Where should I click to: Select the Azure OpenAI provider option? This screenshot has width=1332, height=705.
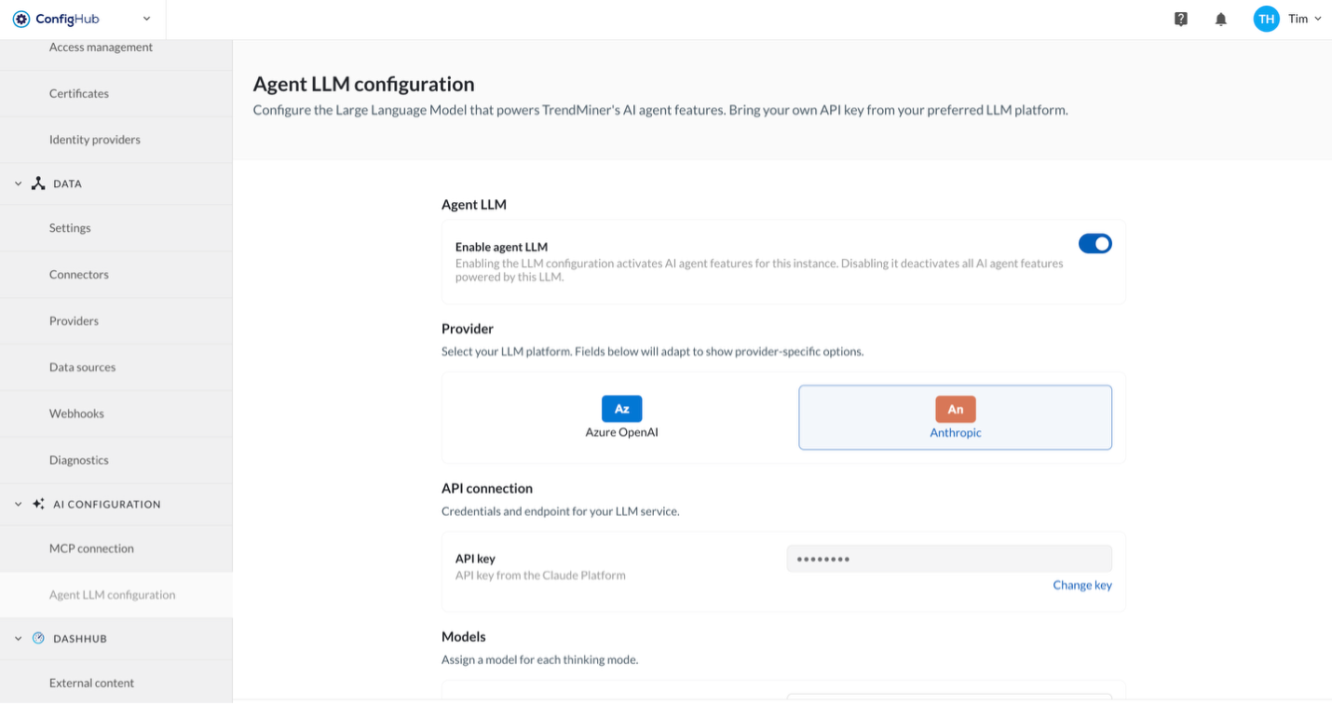(x=621, y=417)
